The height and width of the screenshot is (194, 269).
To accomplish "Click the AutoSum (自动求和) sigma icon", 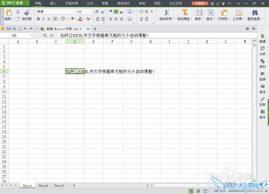I will [x=167, y=13].
